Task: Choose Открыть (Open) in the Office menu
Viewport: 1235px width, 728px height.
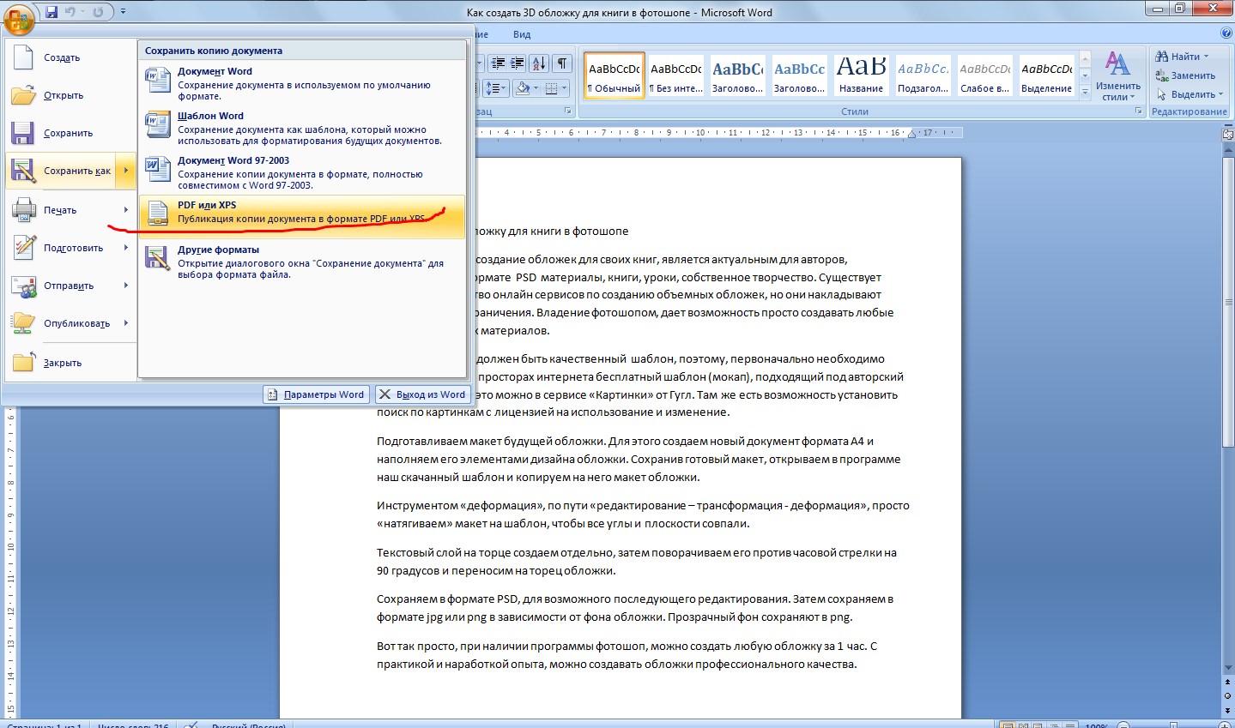Action: [x=70, y=95]
